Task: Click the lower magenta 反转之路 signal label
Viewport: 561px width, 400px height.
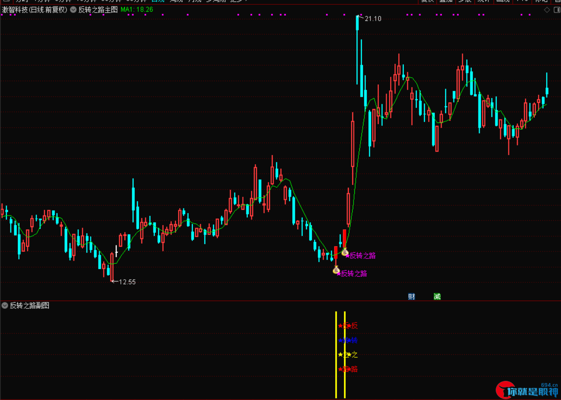Action: coord(352,273)
